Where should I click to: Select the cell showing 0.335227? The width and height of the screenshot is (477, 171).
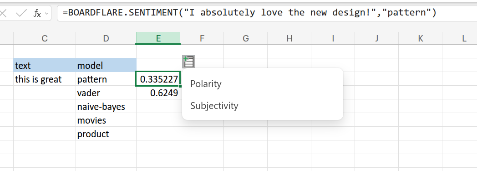[x=158, y=79]
